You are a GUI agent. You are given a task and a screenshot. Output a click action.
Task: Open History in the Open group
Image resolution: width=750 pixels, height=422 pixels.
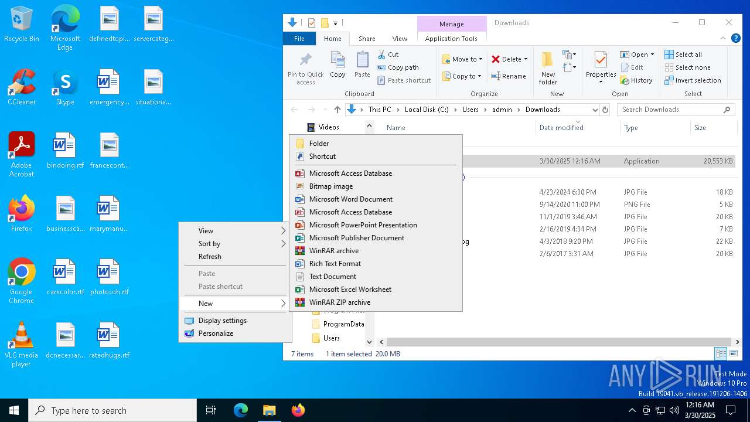pyautogui.click(x=636, y=80)
